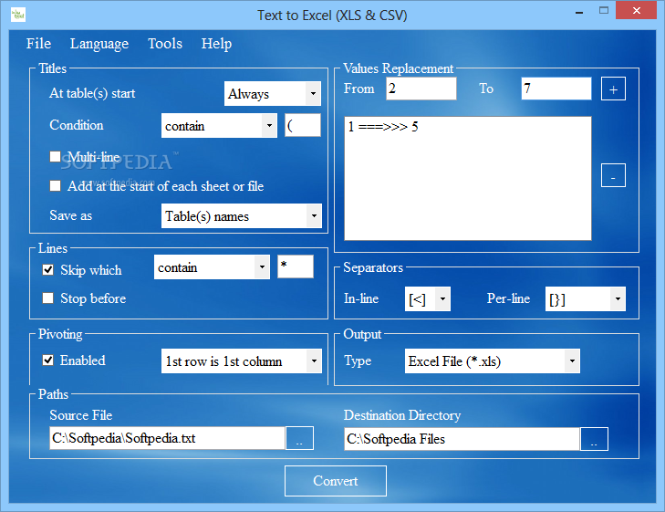Disable the Pivoting Enabled checkbox

[48, 360]
